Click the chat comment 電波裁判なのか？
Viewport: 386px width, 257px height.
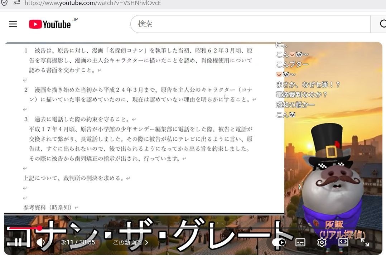point(301,94)
